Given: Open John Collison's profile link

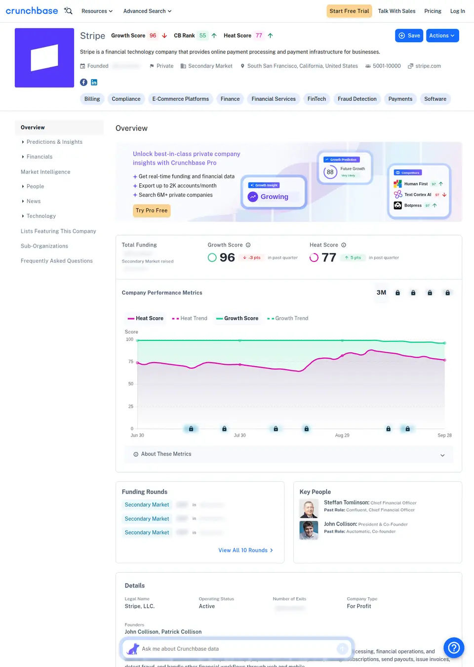Looking at the screenshot, I should [340, 524].
